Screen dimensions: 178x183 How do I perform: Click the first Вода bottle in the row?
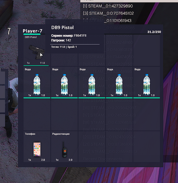tap(37, 85)
